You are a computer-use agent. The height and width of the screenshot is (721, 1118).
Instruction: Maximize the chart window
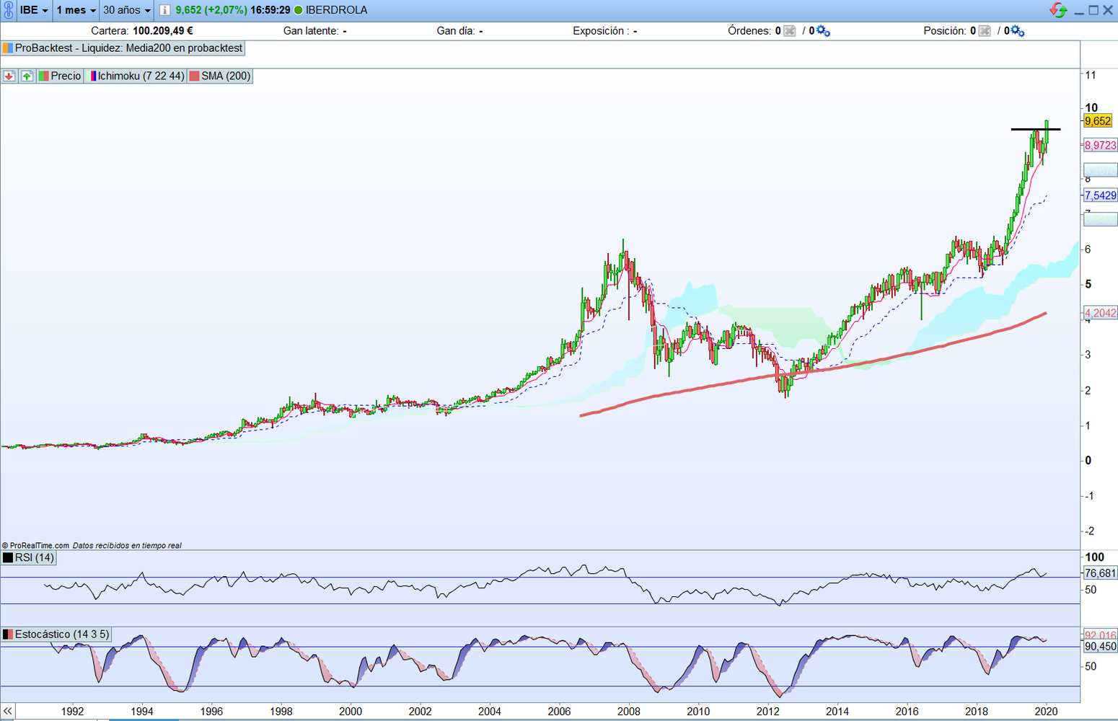click(x=1093, y=10)
